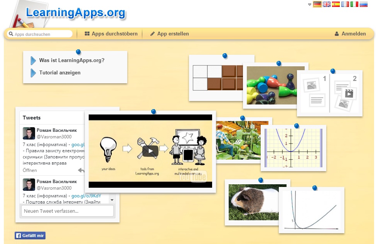Click the 'Neuen Tweet verfassen' text box
The width and height of the screenshot is (376, 244).
[x=67, y=211]
